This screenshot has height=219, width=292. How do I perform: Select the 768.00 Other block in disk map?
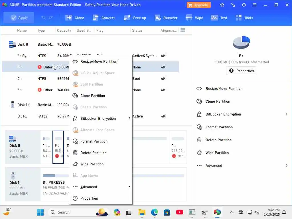tap(178, 147)
